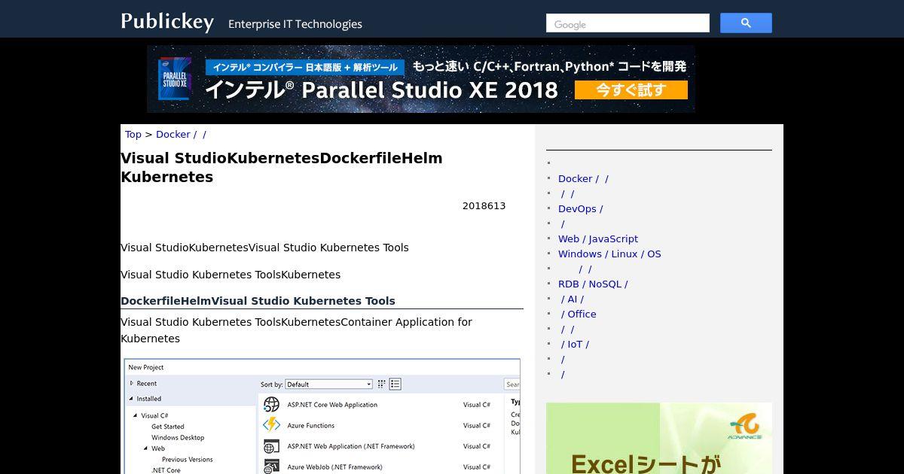The height and width of the screenshot is (474, 904).
Task: Open the Sort by Default dropdown
Action: 328,384
